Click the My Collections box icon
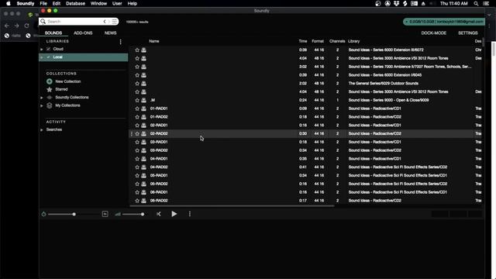The image size is (496, 279). pos(50,105)
